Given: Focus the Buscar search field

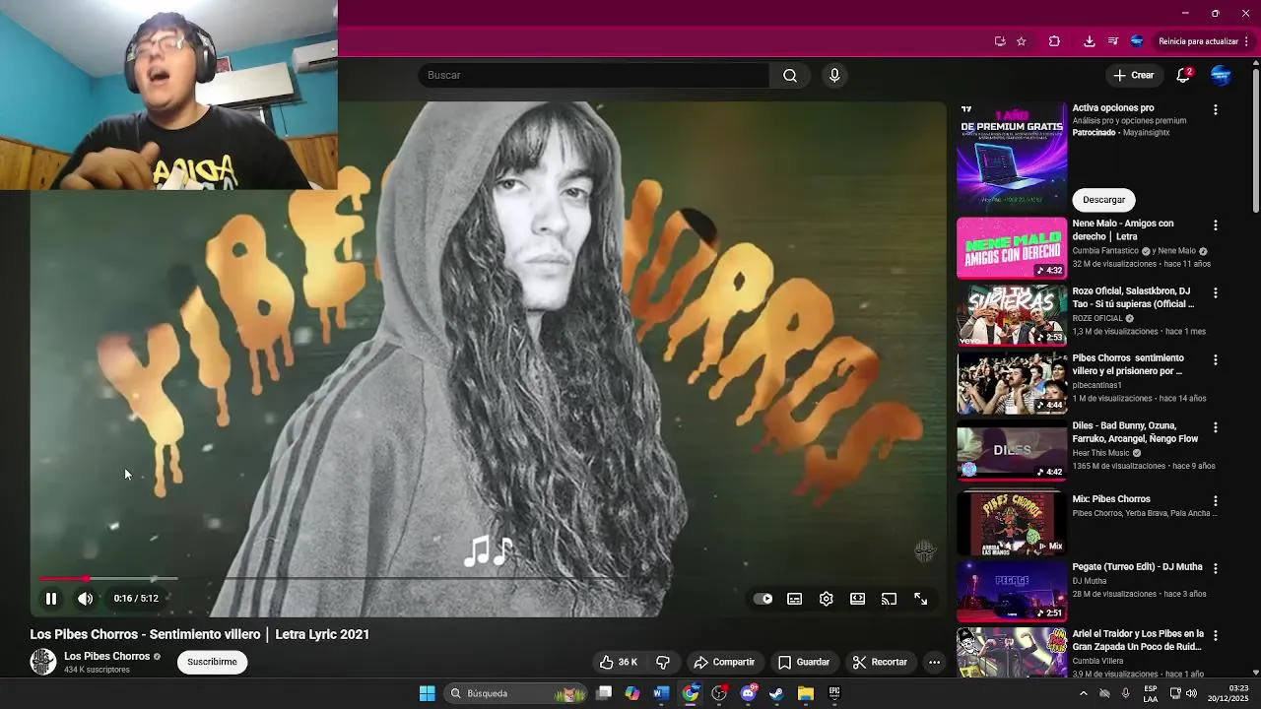Looking at the screenshot, I should tap(594, 75).
